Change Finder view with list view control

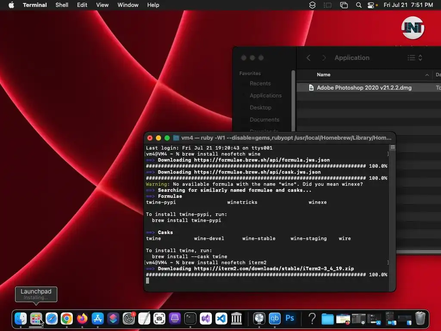pos(415,58)
